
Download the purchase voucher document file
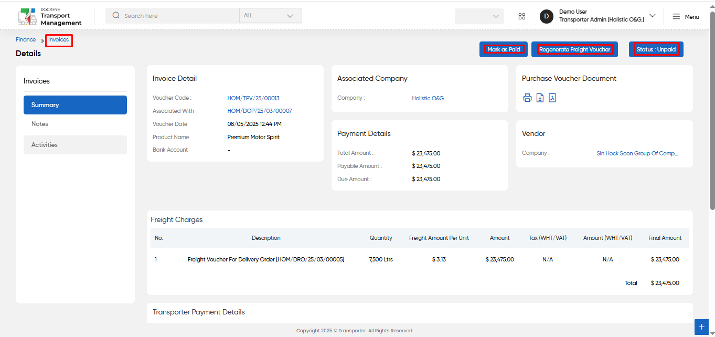pos(540,98)
